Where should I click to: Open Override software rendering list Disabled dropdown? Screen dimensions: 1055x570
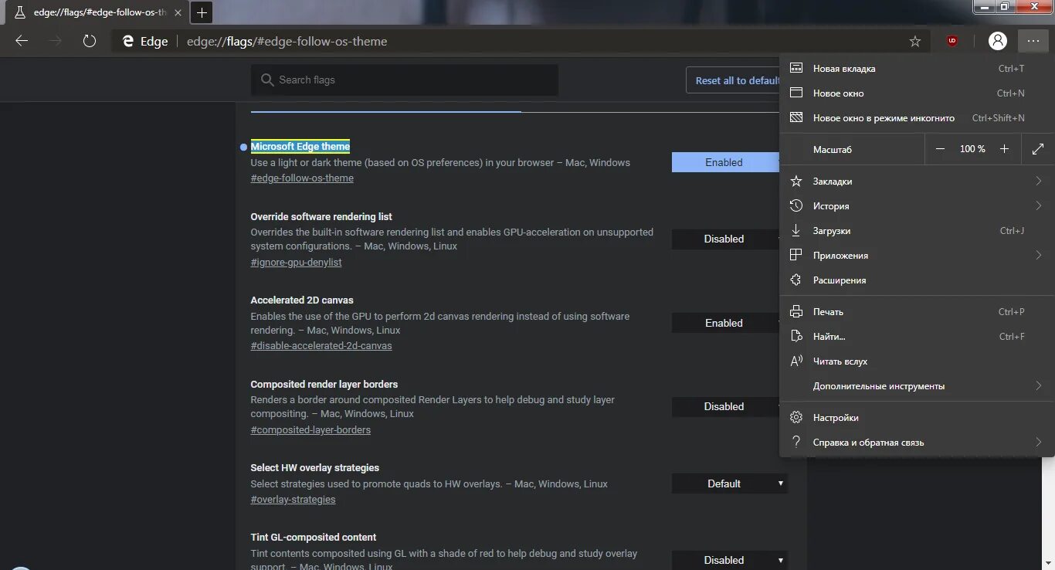(725, 239)
